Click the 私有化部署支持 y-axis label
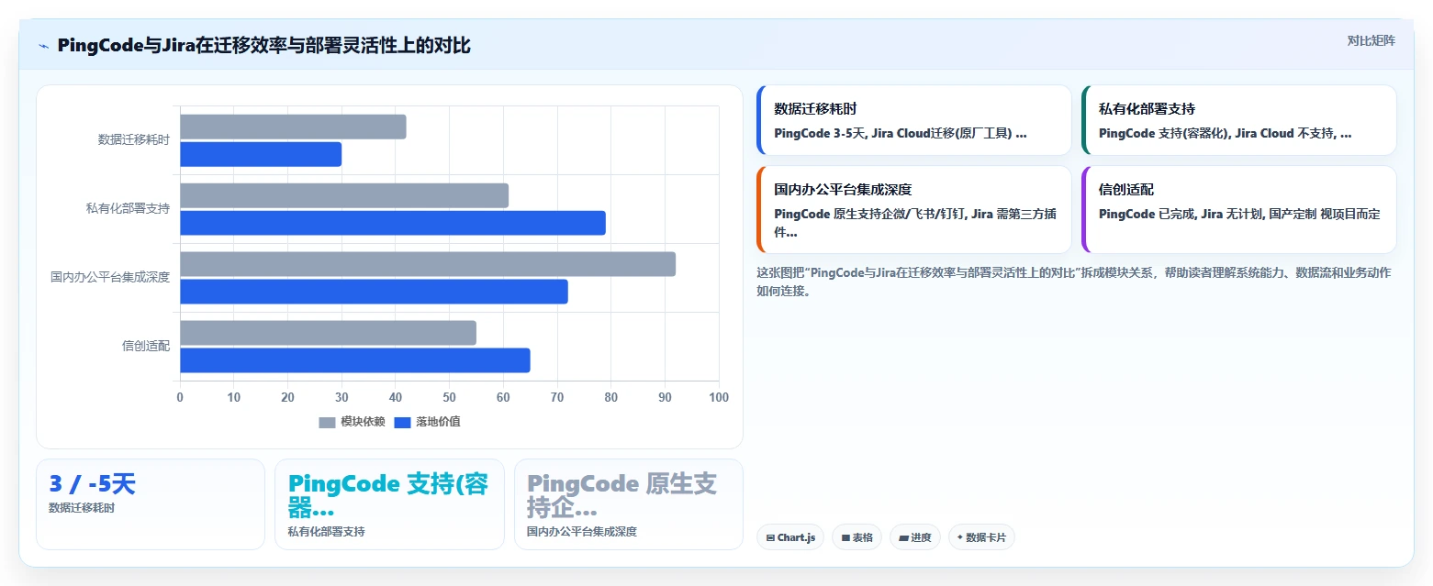1433x586 pixels. [x=128, y=209]
